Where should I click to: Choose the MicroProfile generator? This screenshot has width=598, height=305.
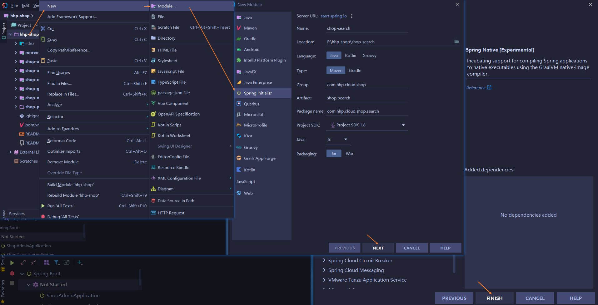point(262,125)
